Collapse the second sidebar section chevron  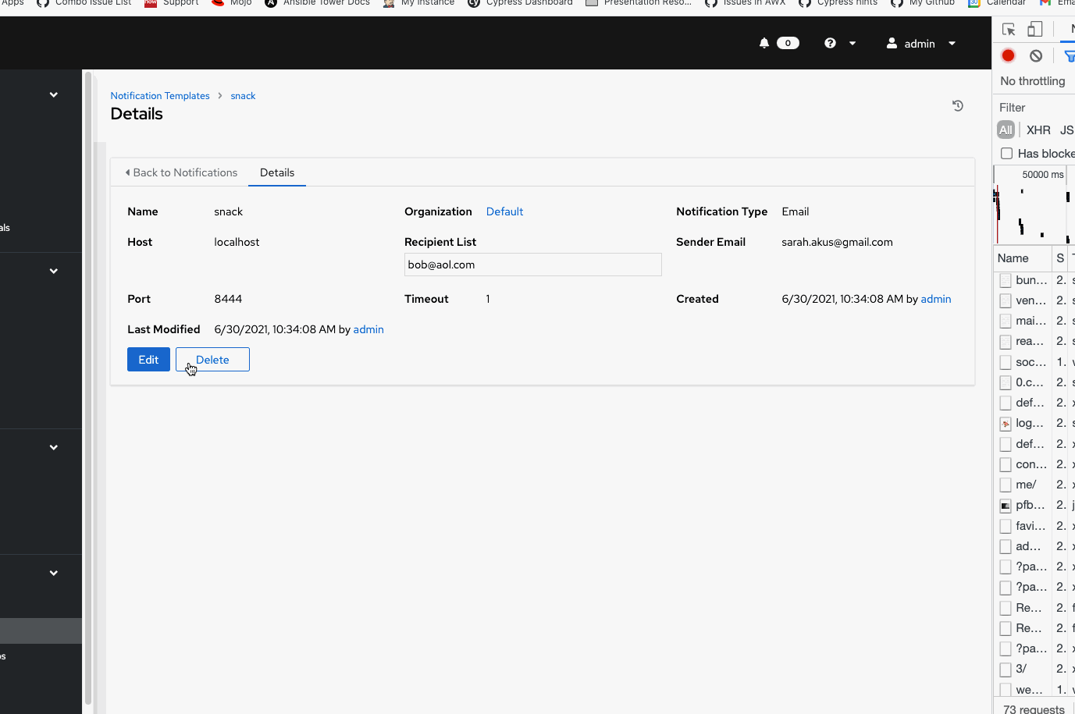(x=54, y=271)
